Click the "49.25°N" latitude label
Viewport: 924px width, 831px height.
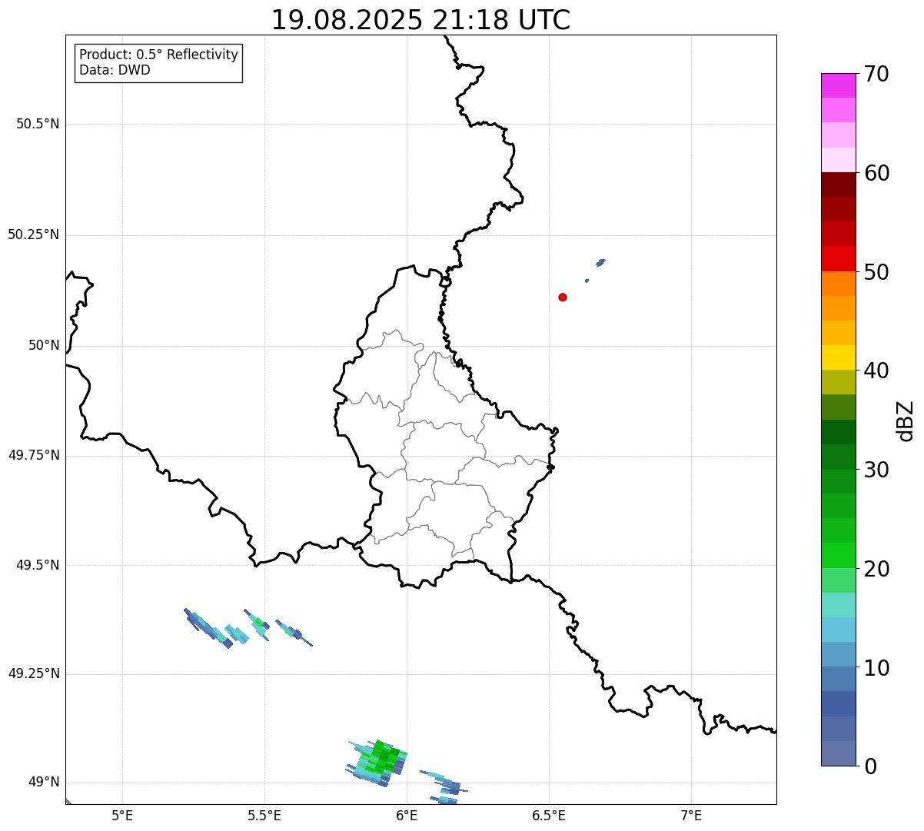coord(34,674)
